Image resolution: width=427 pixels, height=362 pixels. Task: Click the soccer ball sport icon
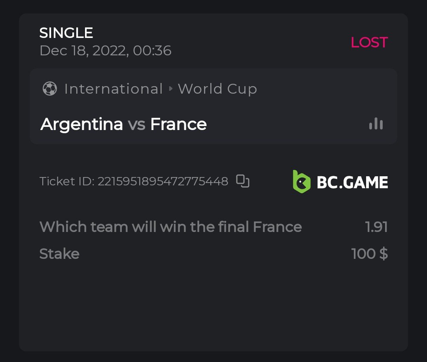(49, 89)
